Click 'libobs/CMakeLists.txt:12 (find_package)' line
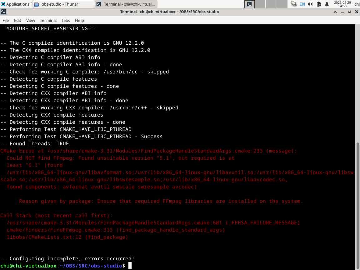The width and height of the screenshot is (360, 270). point(67,237)
